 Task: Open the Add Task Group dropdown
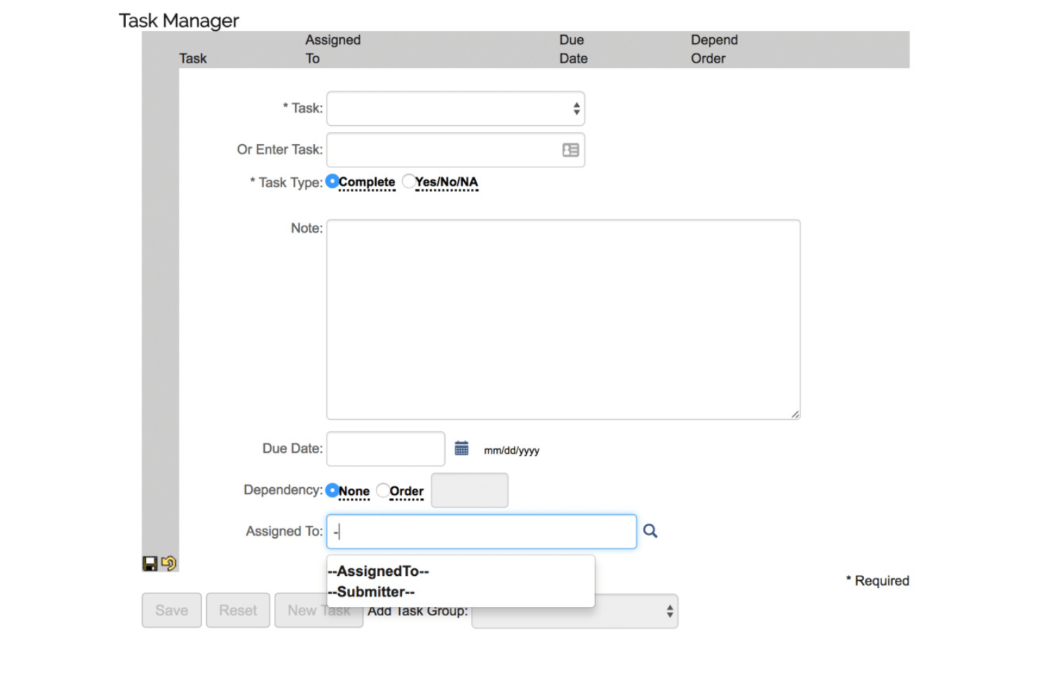(x=575, y=612)
